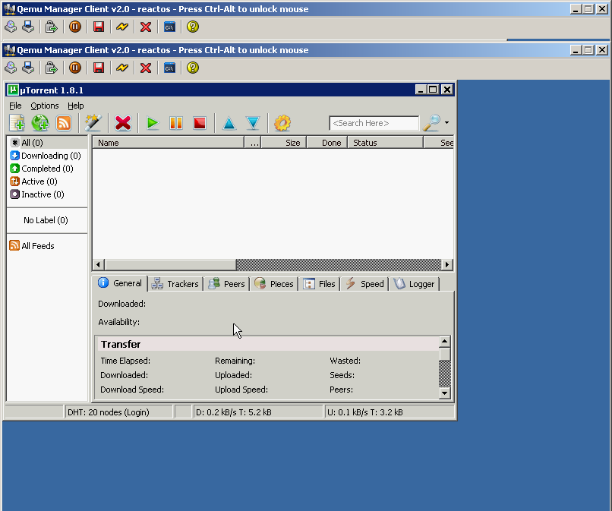Open the File menu in µTorrent
This screenshot has height=511, width=612.
click(x=15, y=106)
